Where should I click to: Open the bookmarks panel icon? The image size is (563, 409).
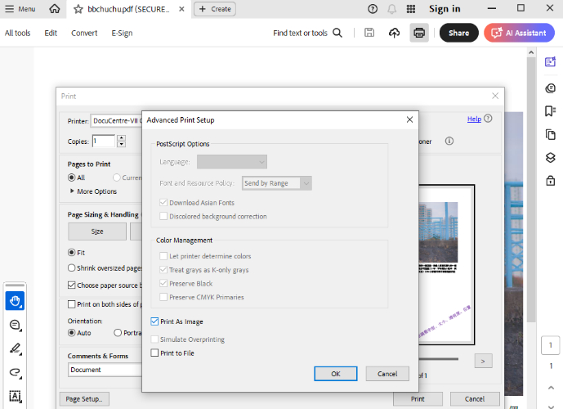550,110
